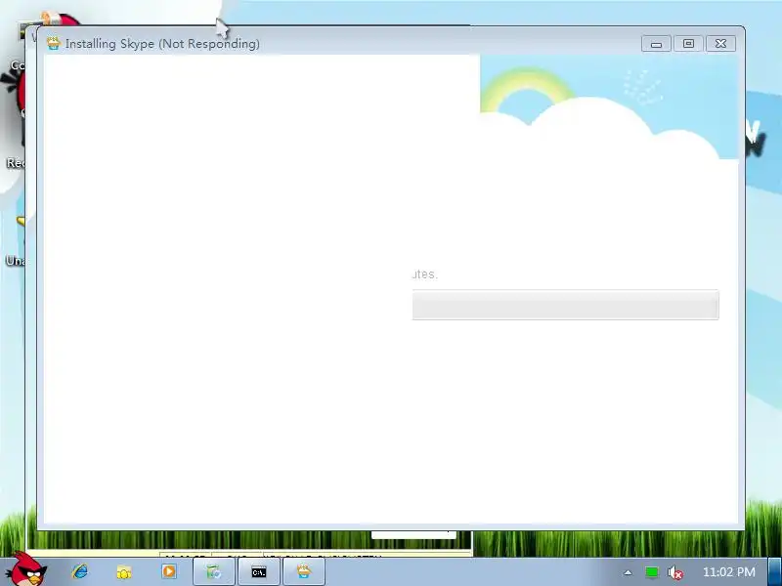Open the Angry Birds Start button
Viewport: 782px width, 586px height.
pyautogui.click(x=27, y=570)
